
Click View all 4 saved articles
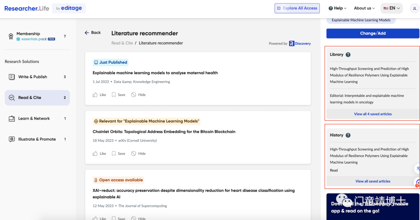(x=373, y=114)
